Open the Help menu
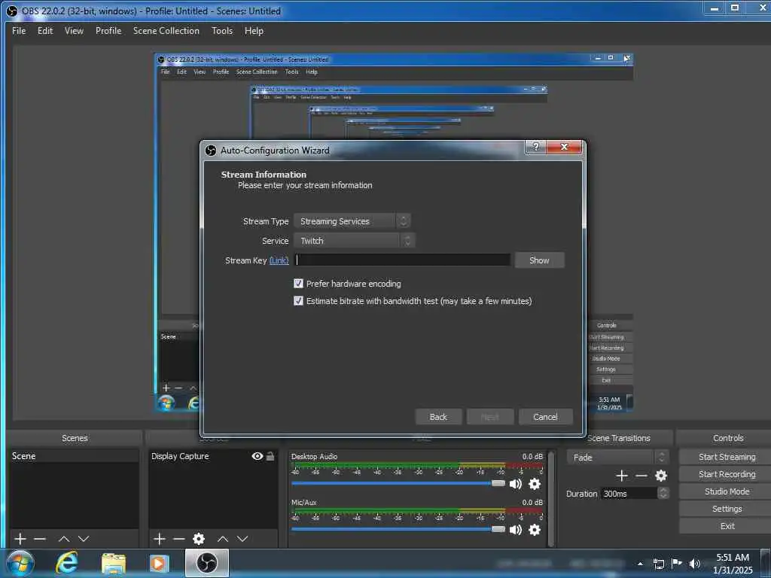Viewport: 771px width, 578px height. [254, 30]
